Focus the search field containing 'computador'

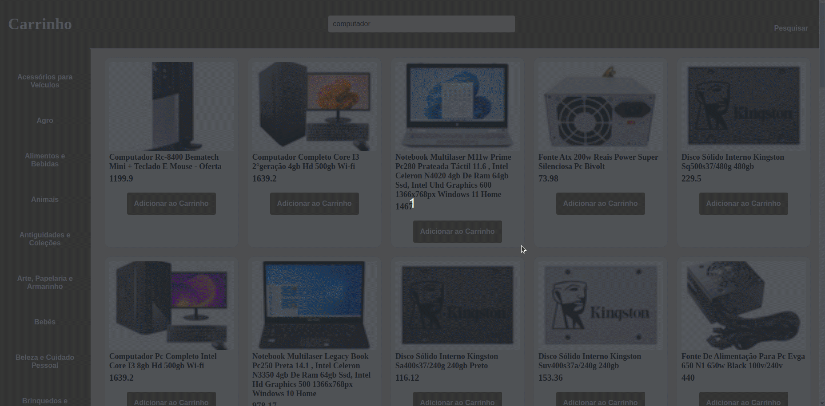coord(421,24)
